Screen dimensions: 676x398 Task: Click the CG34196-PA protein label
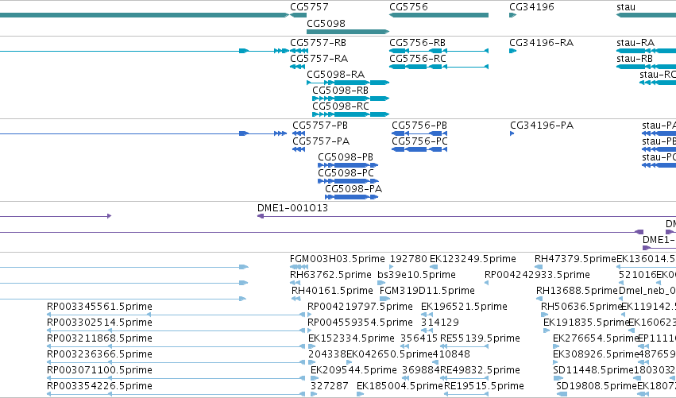(x=542, y=126)
